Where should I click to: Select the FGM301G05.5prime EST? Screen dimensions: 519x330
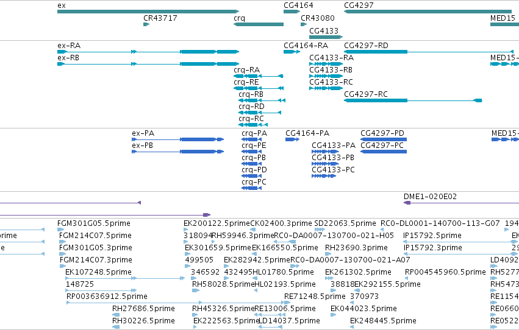[x=61, y=230]
